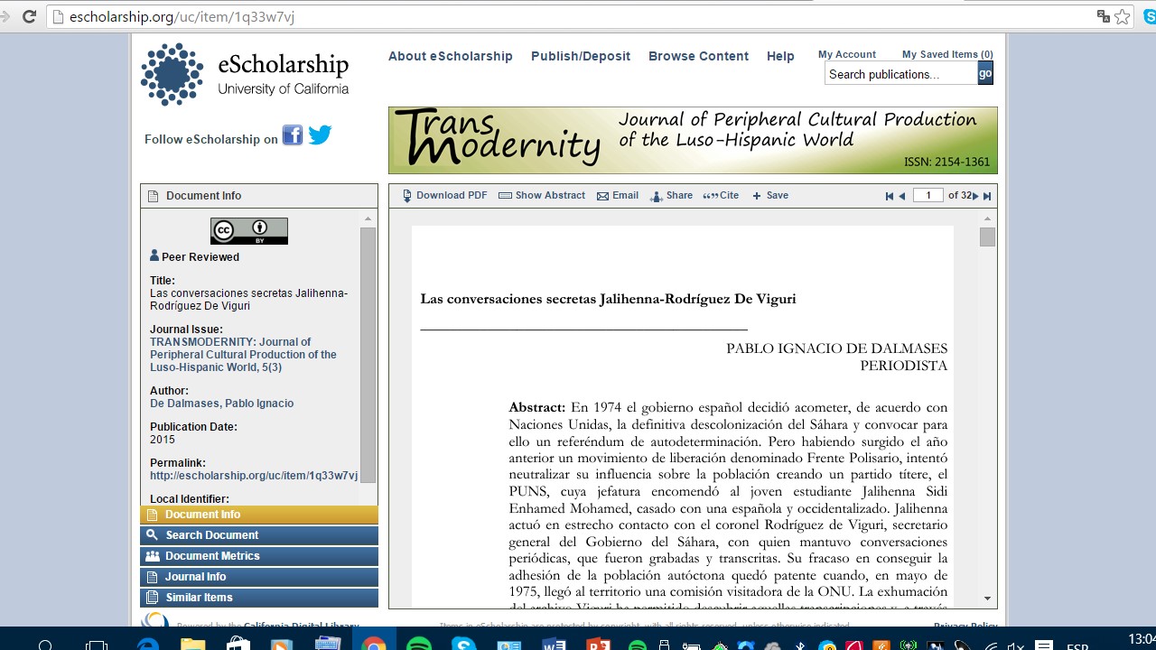Click Document Info panel scroll up arrow
The image size is (1156, 650).
tap(368, 218)
